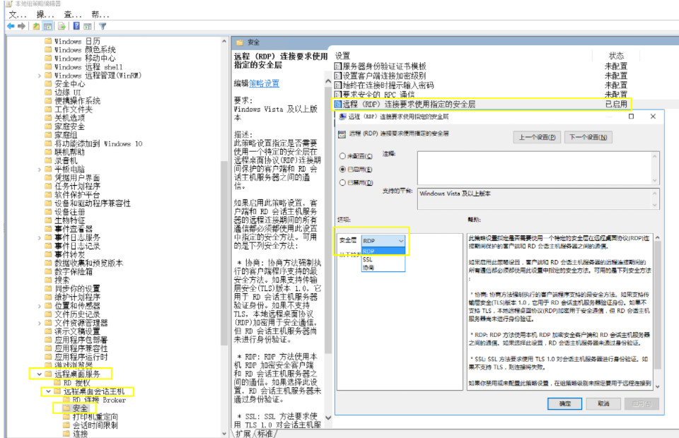Screen dimensions: 679x438
Task: Select the 已启用(E) radio button
Action: [x=342, y=170]
